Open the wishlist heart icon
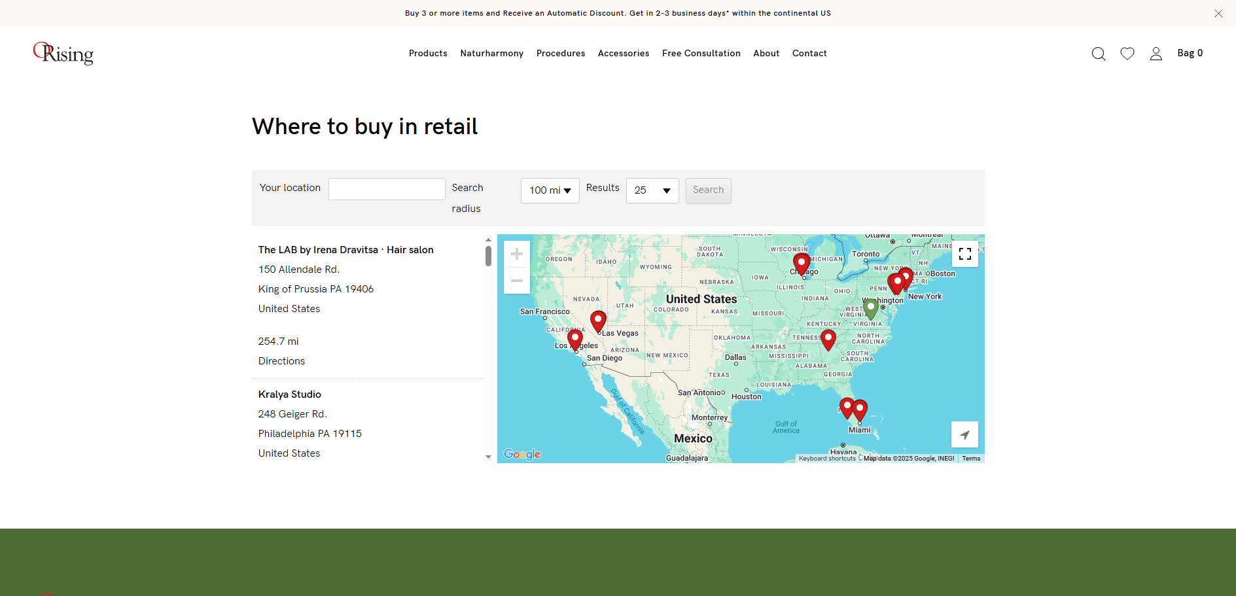Viewport: 1236px width, 596px height. (x=1127, y=54)
